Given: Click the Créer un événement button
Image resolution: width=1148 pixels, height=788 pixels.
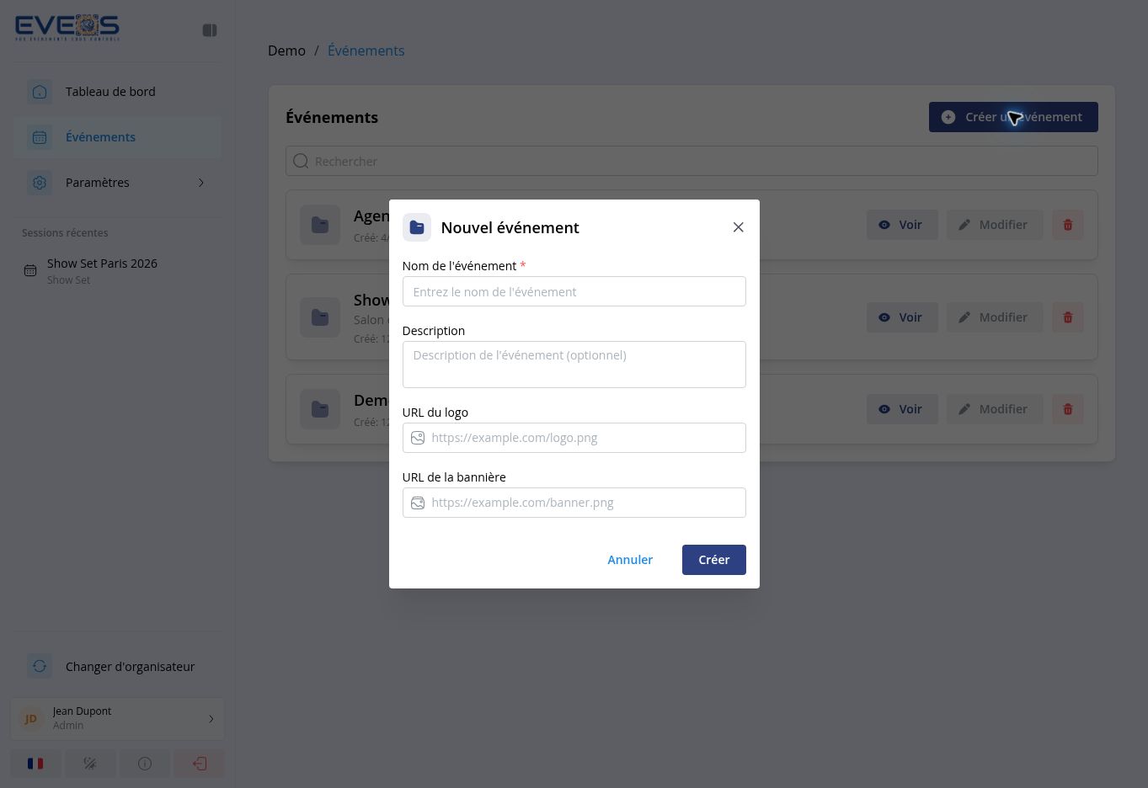Looking at the screenshot, I should pyautogui.click(x=1013, y=117).
